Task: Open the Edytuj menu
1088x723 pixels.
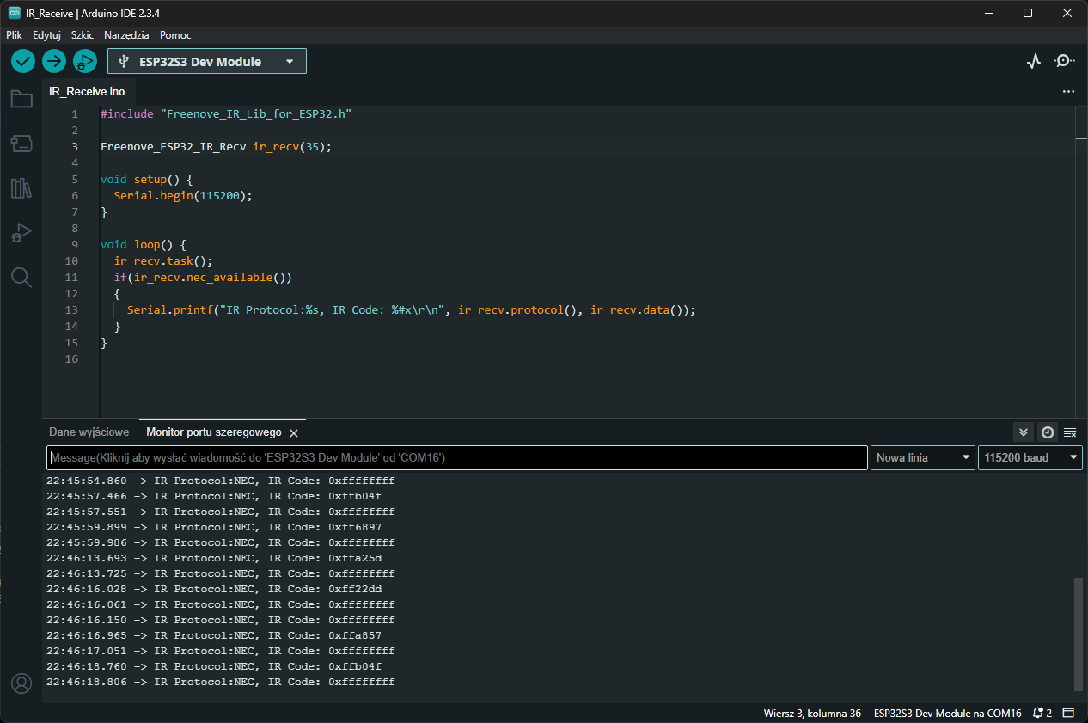Action: click(x=46, y=35)
